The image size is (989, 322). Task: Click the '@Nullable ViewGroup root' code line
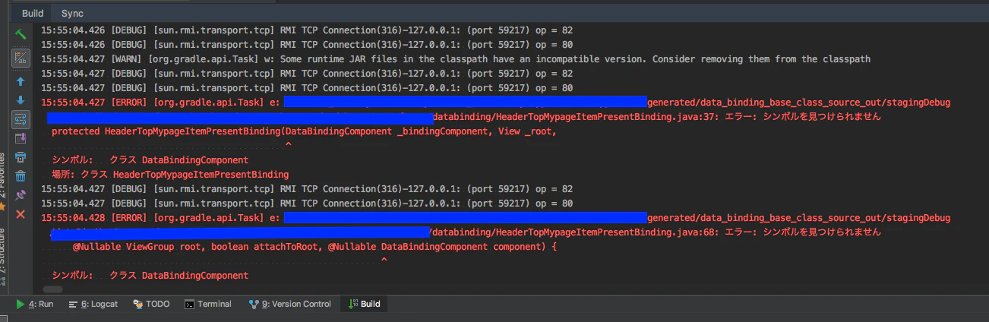pos(315,247)
